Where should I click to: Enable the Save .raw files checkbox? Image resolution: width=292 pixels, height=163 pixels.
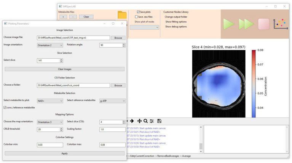136,17
